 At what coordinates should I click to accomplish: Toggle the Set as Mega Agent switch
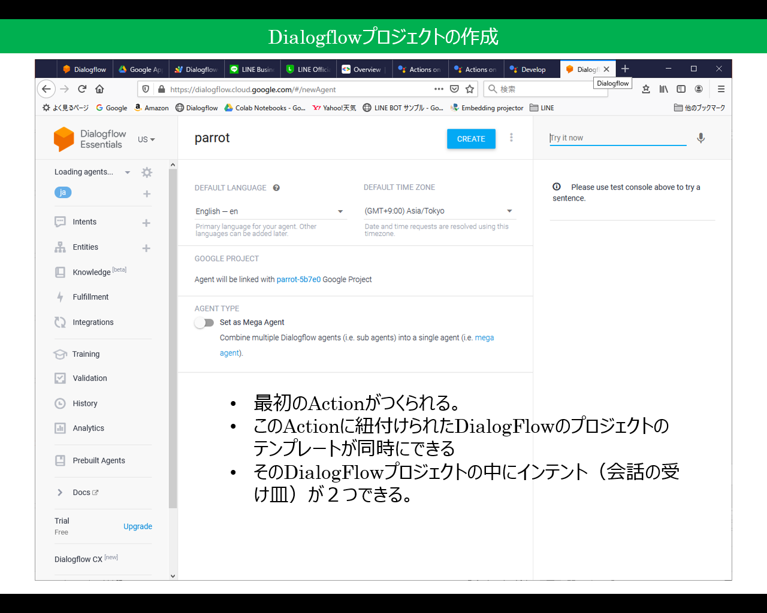[x=204, y=323]
